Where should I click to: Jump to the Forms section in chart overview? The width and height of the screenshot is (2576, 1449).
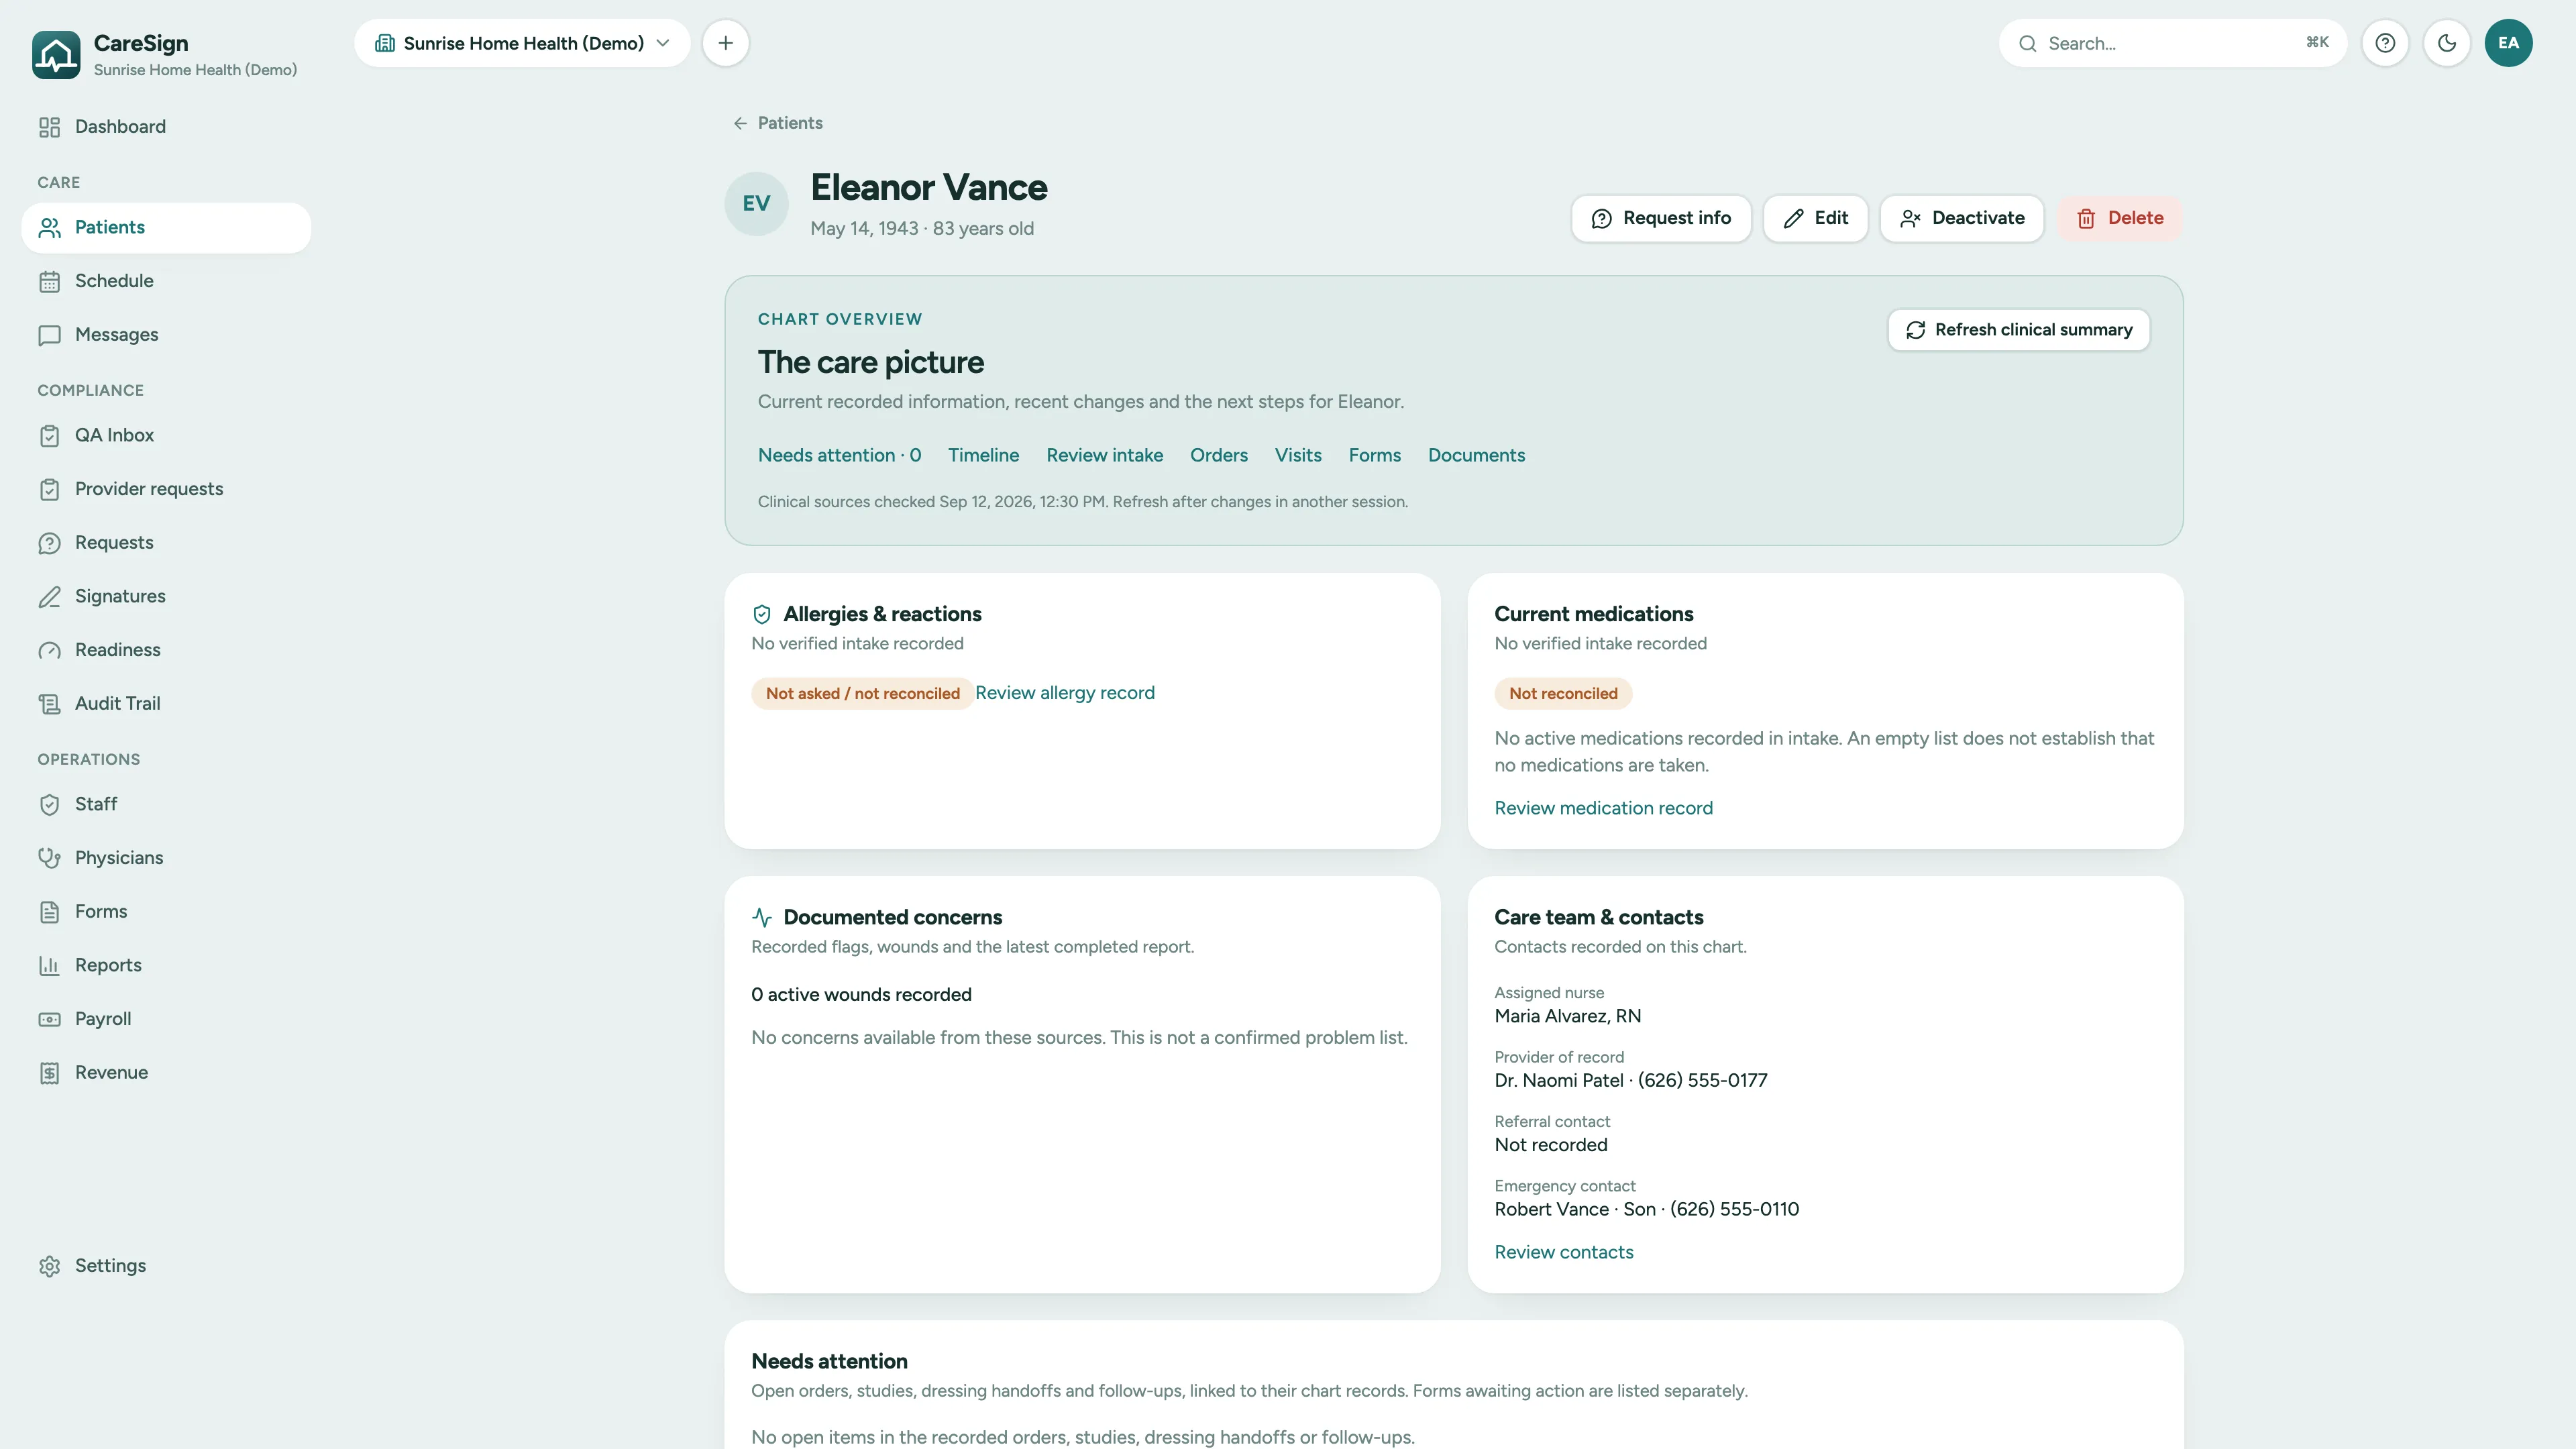(x=1374, y=455)
